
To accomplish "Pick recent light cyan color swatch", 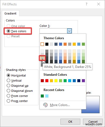I will pos(47,96).
